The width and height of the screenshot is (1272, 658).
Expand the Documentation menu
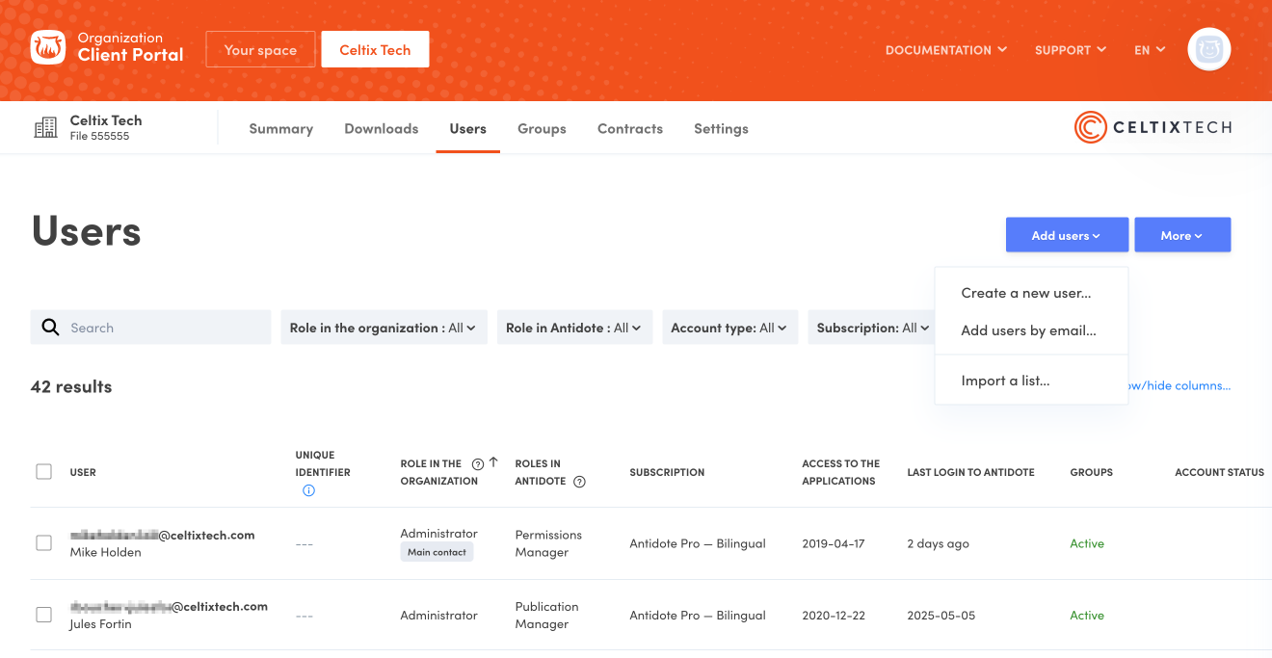click(x=945, y=50)
